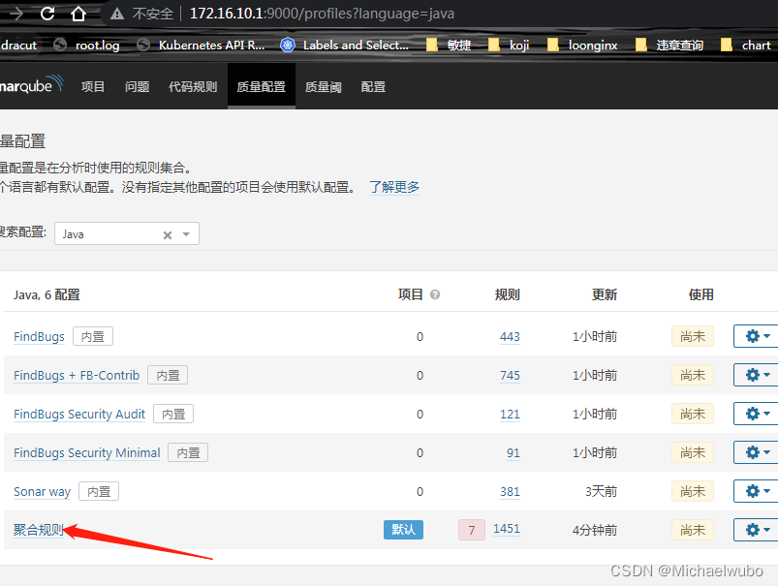Open gear actions menu for 聚合规则
Screen dimensions: 778x586
757,530
